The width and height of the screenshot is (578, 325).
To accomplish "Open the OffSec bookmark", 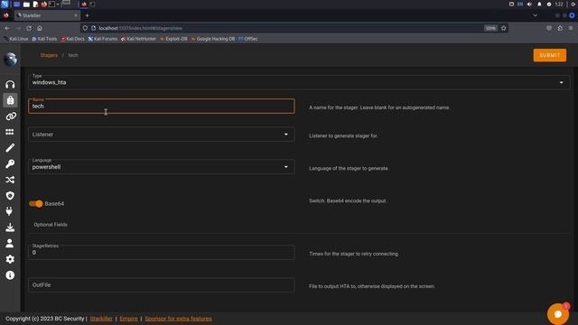I will (x=248, y=39).
